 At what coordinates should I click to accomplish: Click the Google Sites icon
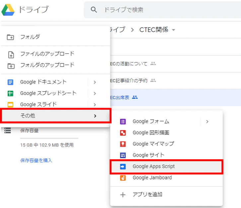pos(123,155)
